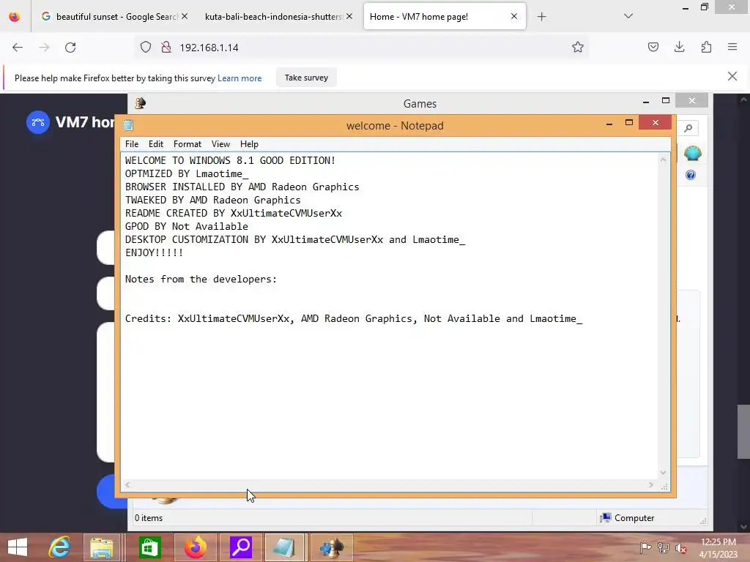Open the Firefox downloads panel
This screenshot has height=562, width=750.
pyautogui.click(x=679, y=47)
